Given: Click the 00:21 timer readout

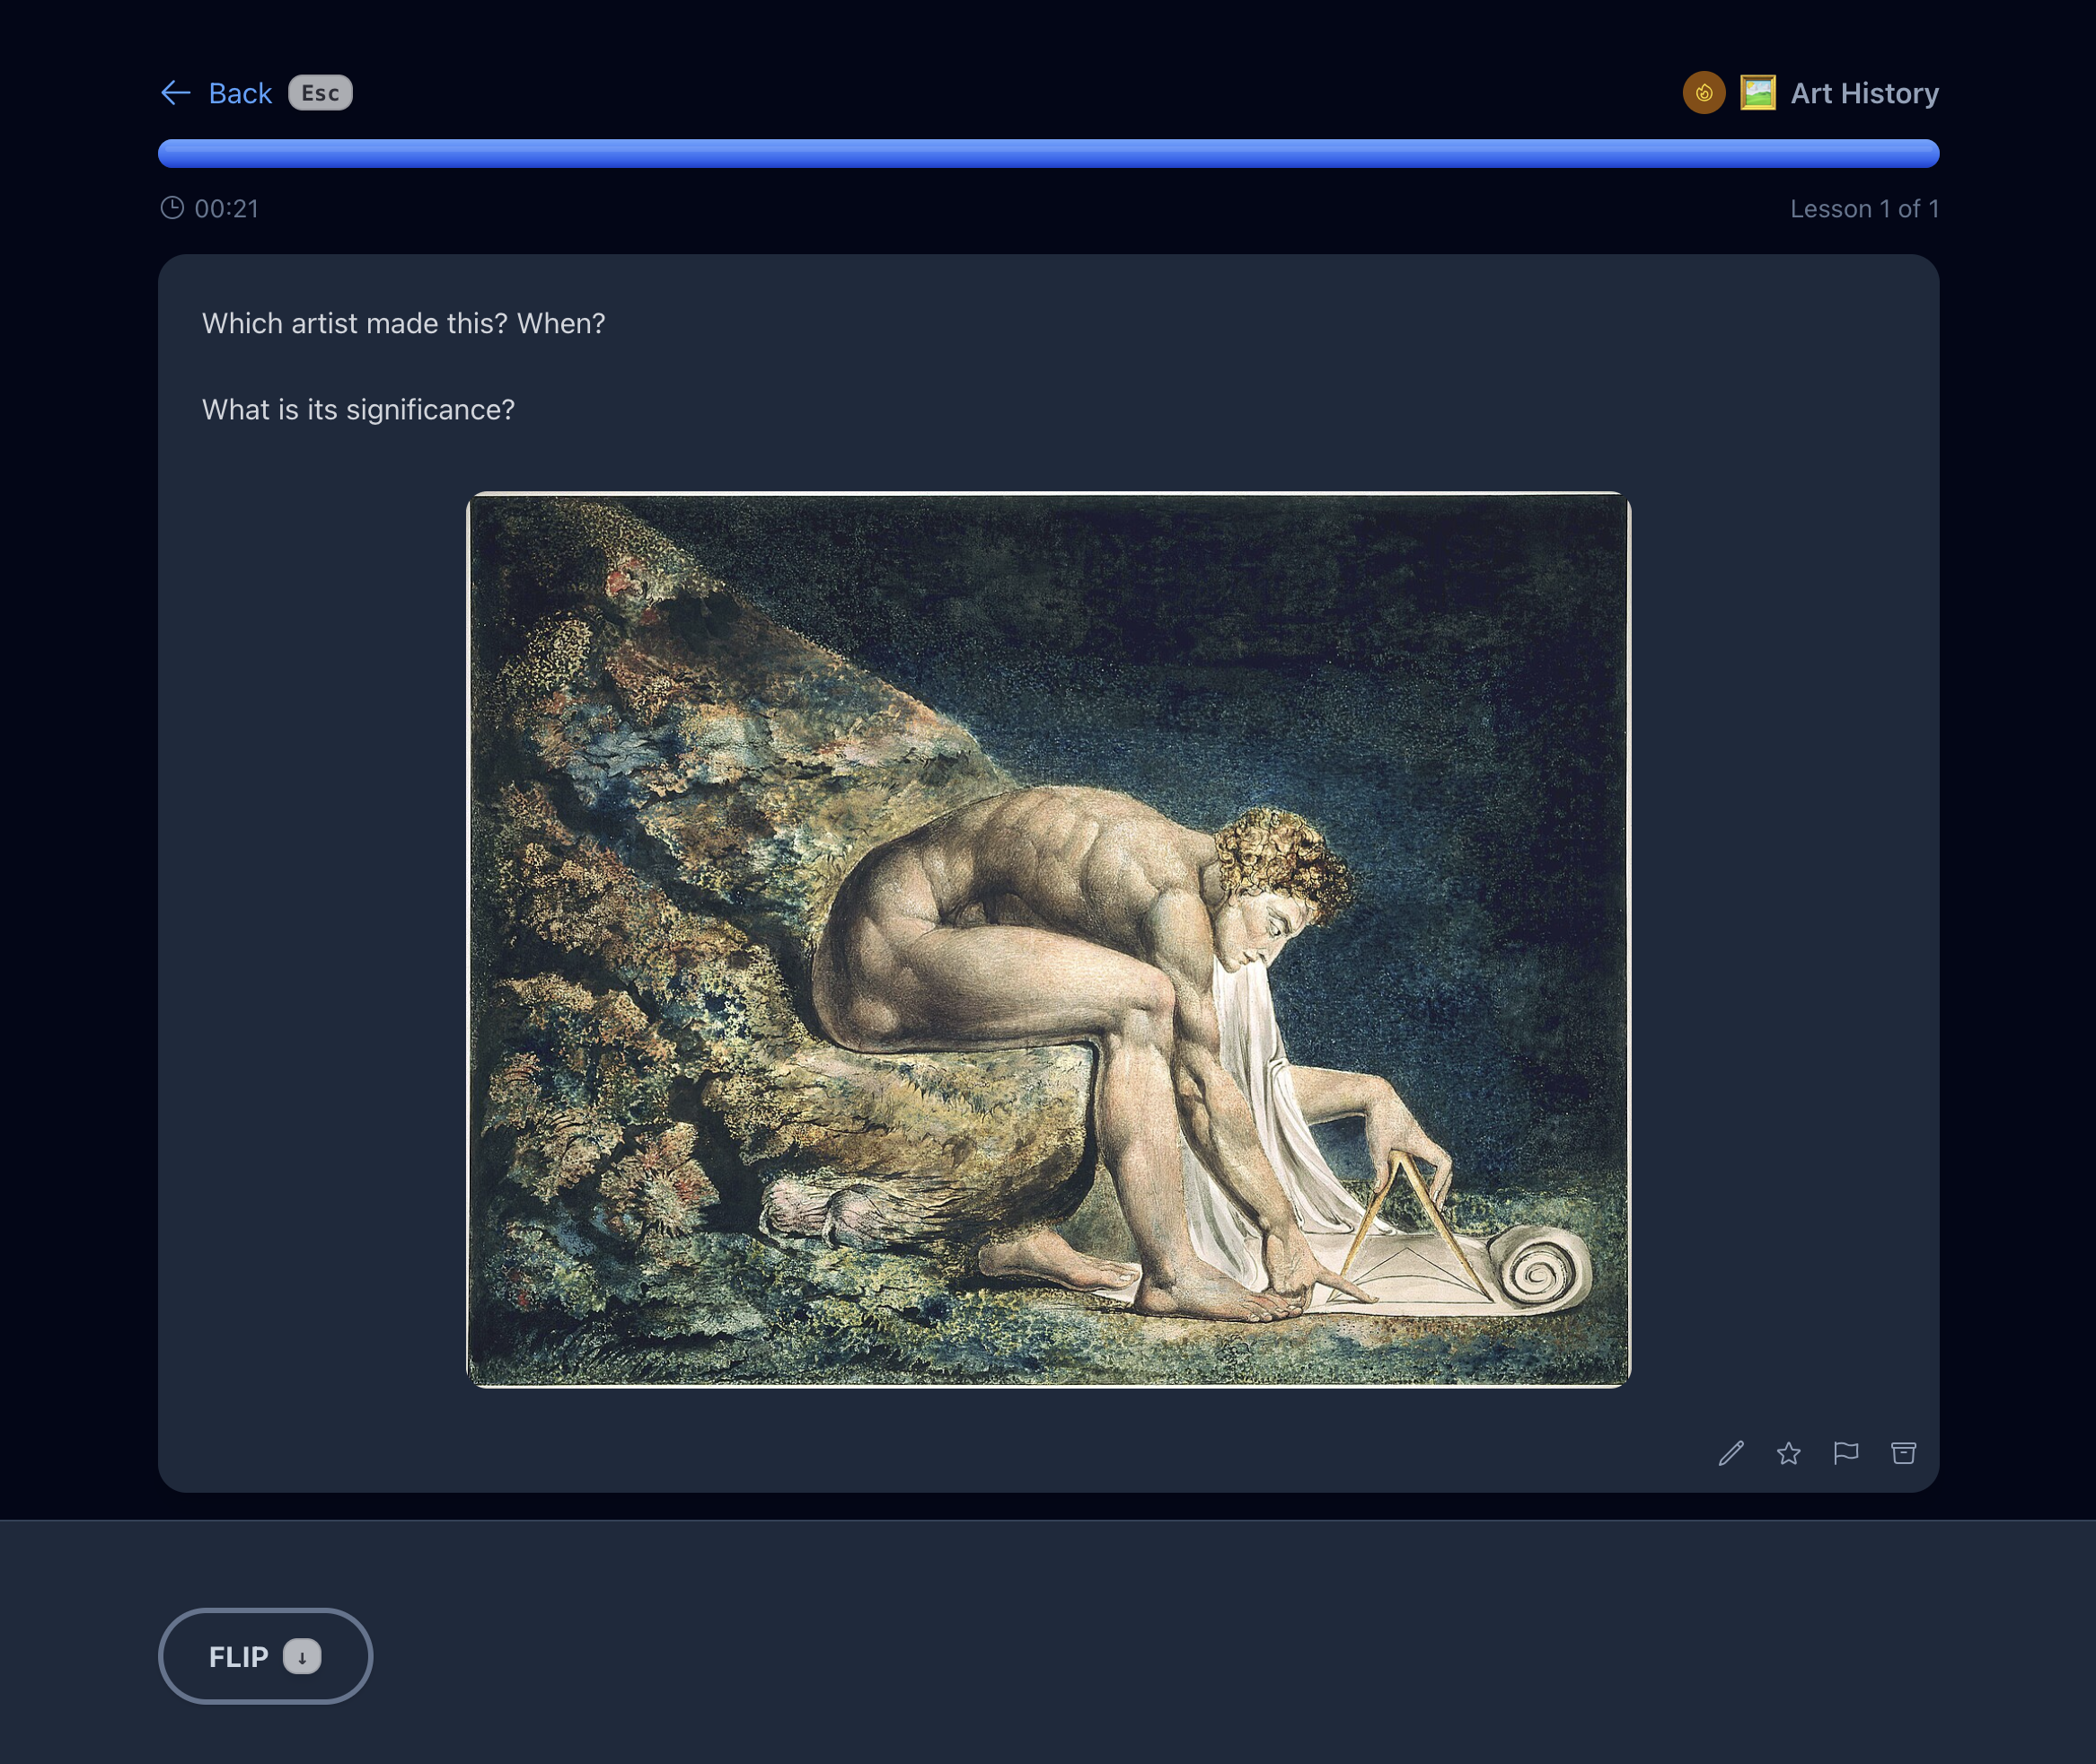Looking at the screenshot, I should 227,209.
